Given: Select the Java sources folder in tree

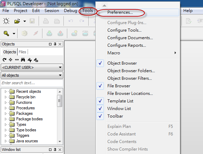Looking at the screenshot, I should click(x=27, y=141).
